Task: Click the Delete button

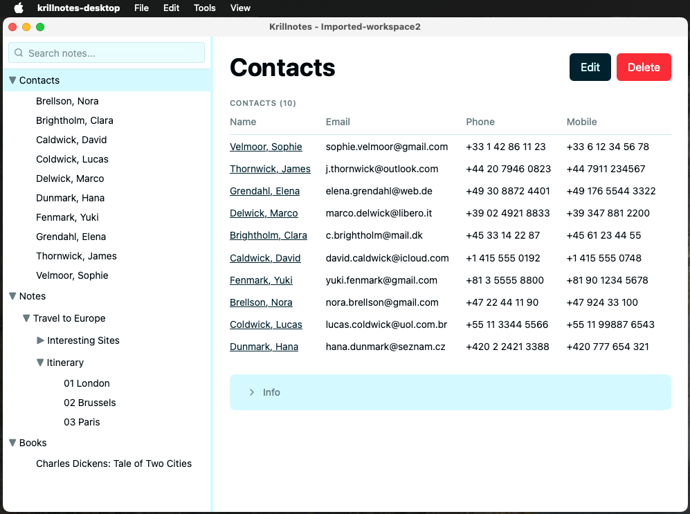Action: pyautogui.click(x=644, y=67)
